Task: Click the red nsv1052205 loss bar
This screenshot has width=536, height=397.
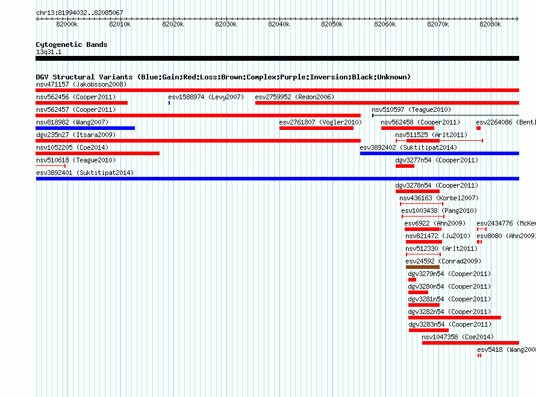Action: click(98, 153)
